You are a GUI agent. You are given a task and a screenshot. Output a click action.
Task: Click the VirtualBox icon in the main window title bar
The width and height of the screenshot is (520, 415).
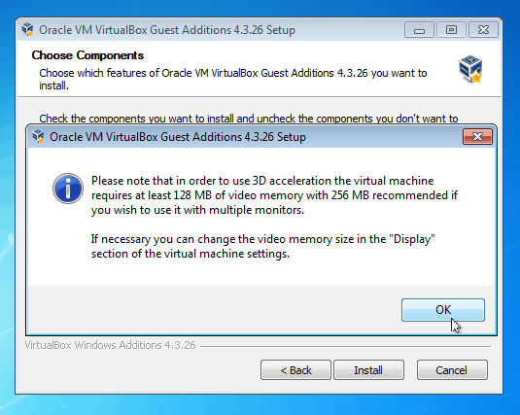pyautogui.click(x=28, y=29)
